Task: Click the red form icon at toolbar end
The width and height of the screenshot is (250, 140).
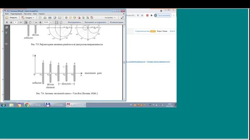Action: (92, 17)
